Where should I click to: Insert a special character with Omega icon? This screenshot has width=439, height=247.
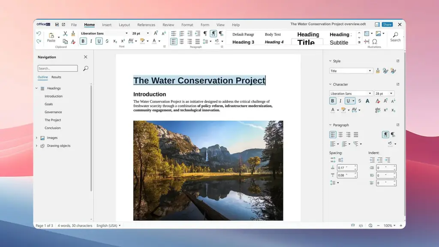pos(375,42)
